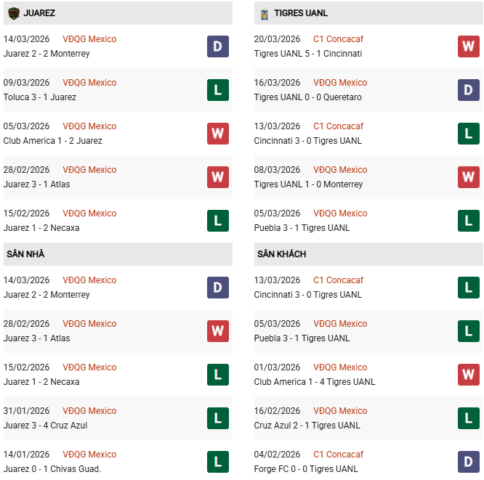Select the Club America 1 - 4 Tigres UANL match
The height and width of the screenshot is (480, 484).
pos(315,382)
